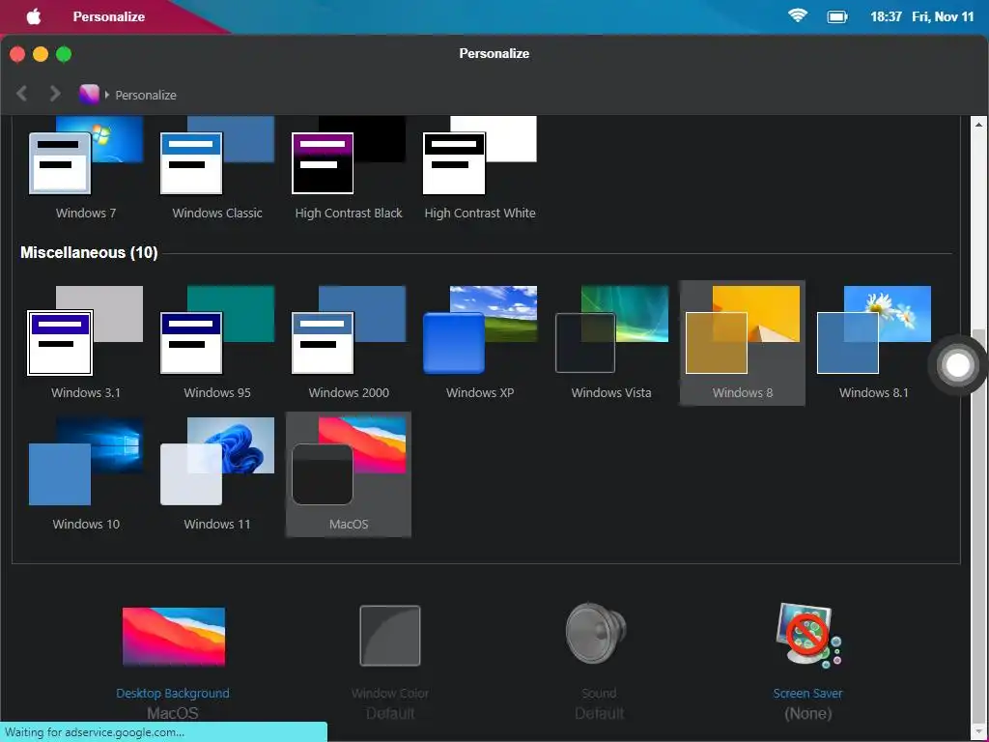Go forward with the right arrow
Image resolution: width=989 pixels, height=742 pixels.
[x=55, y=94]
